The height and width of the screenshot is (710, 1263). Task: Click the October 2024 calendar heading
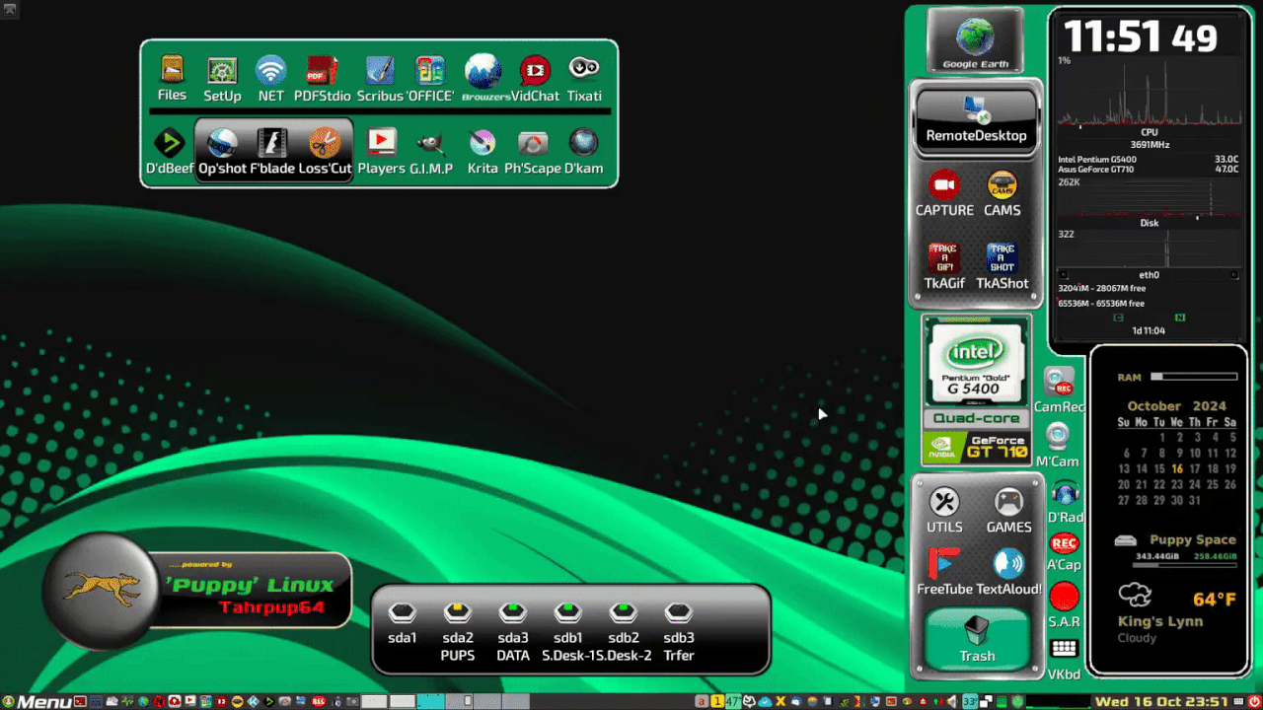coord(1177,405)
